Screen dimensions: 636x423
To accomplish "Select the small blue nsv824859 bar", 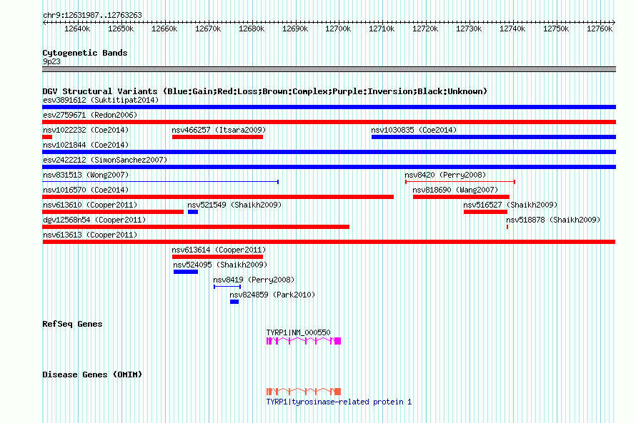I will tap(234, 302).
